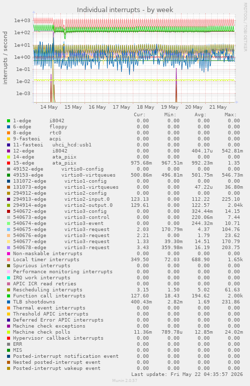Click the Last update timestamp line
This screenshot has width=250, height=386.
pyautogui.click(x=187, y=374)
